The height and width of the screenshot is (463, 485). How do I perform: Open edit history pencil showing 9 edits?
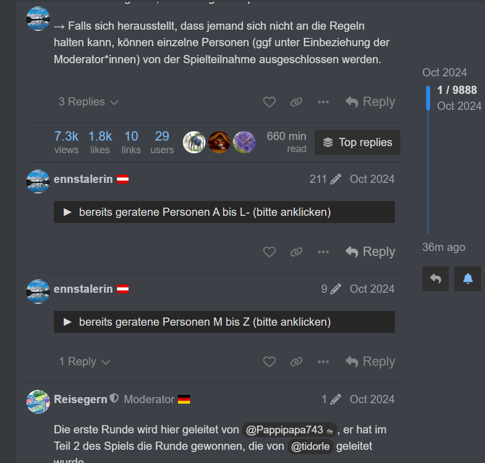click(x=331, y=289)
